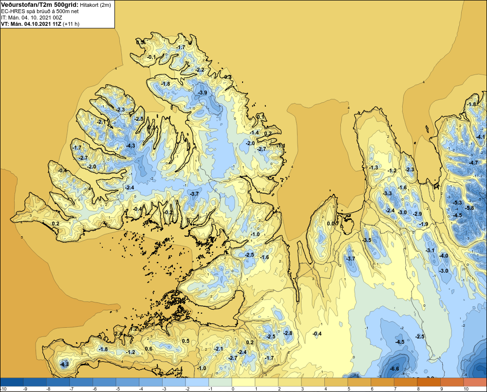Select the legend swatch between -5 and -4
The height and width of the screenshot is (392, 487).
pos(128,382)
